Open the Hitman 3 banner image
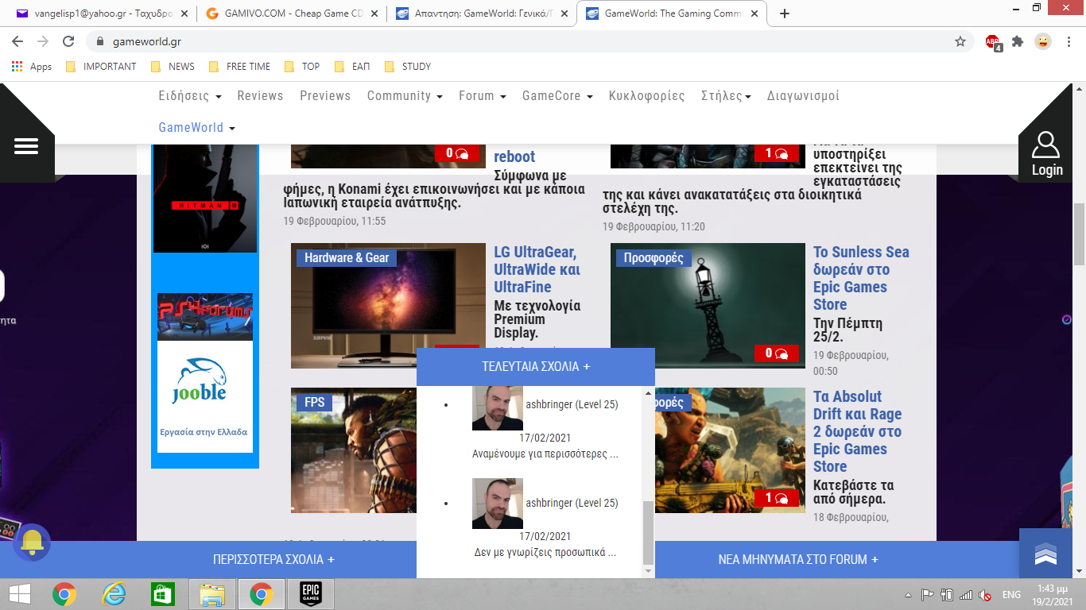1086x610 pixels. point(205,199)
